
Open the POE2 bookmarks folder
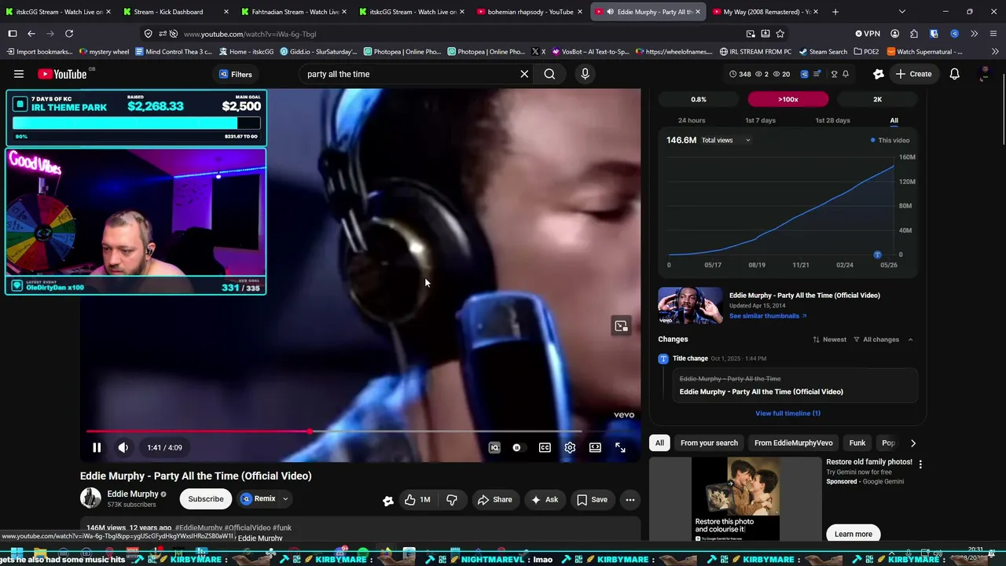click(866, 52)
